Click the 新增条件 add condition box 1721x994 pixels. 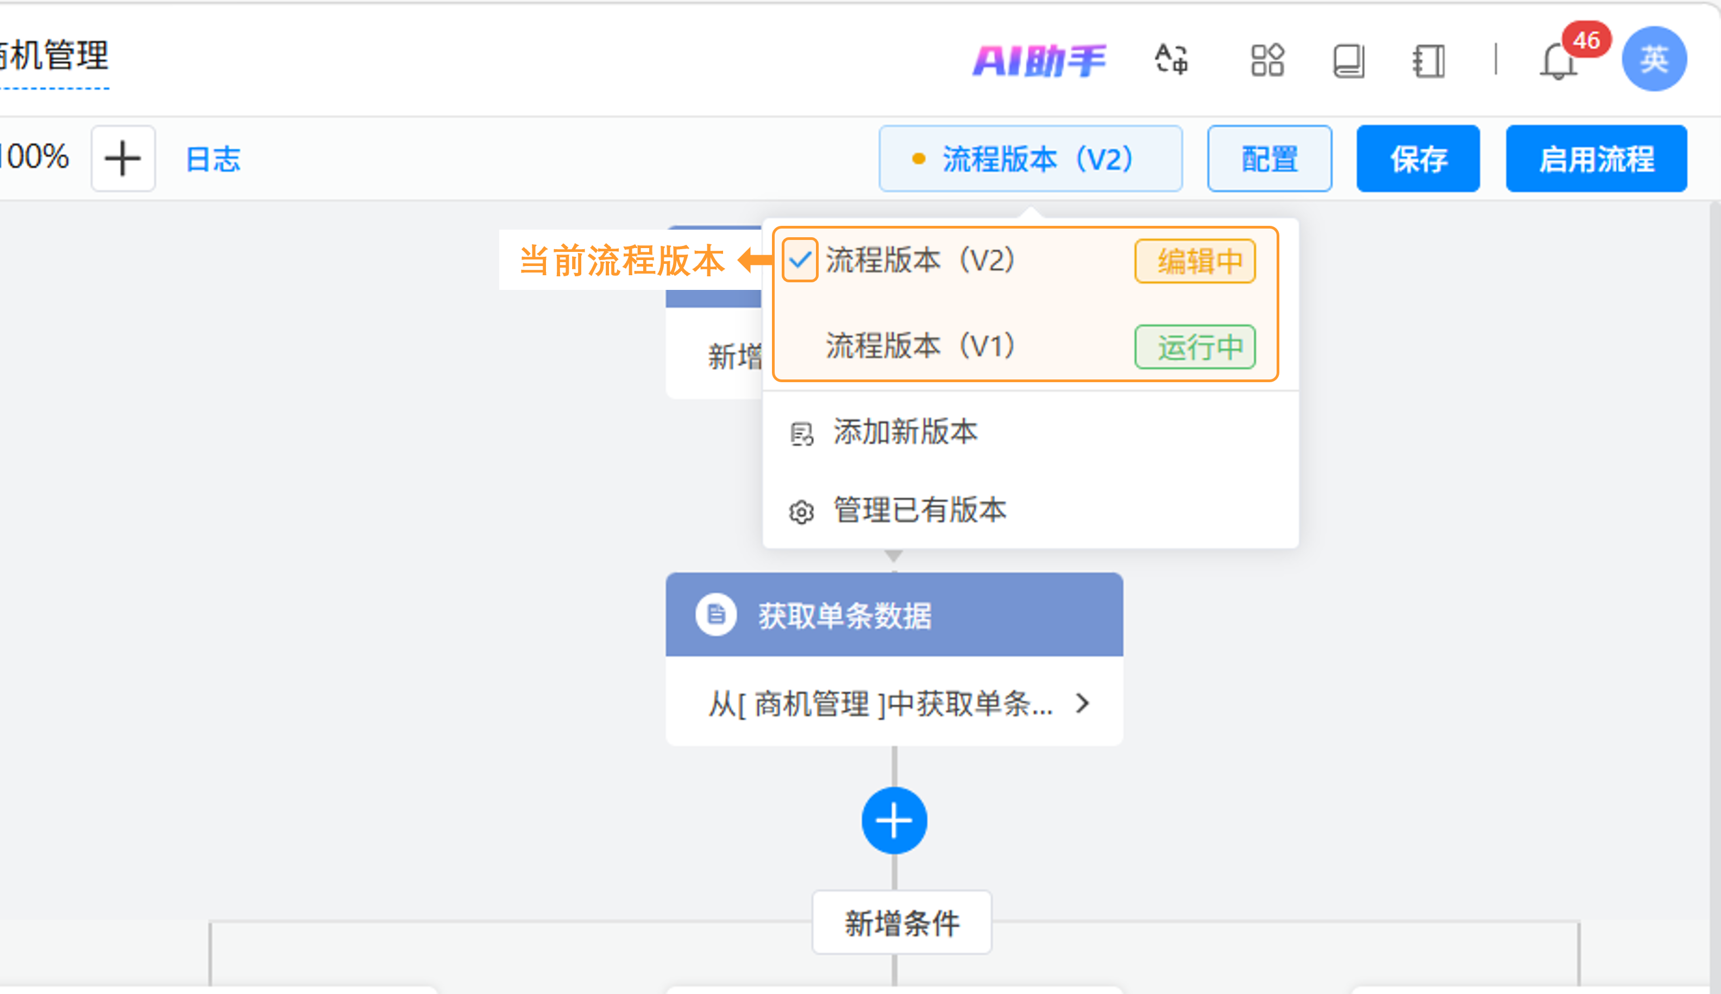pyautogui.click(x=901, y=923)
